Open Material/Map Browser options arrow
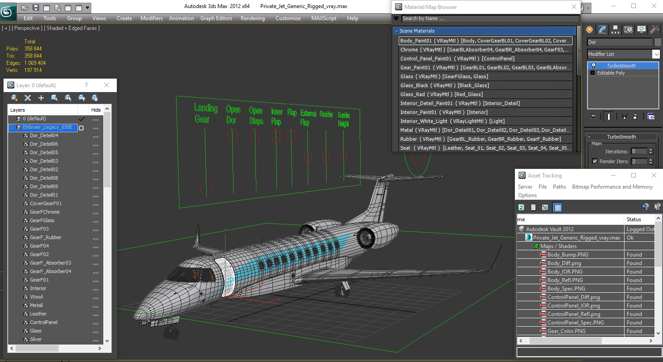The height and width of the screenshot is (362, 663). pyautogui.click(x=396, y=19)
